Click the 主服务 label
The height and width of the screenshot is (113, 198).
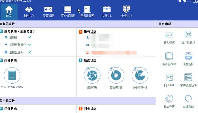tap(14, 37)
